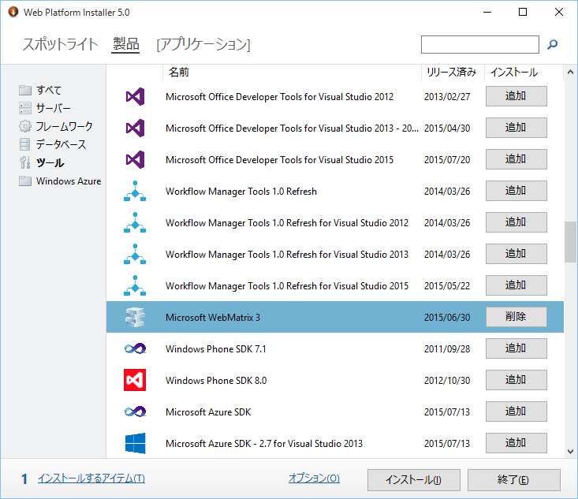The width and height of the screenshot is (578, 499).
Task: Click the 2013/02/27 release date
Action: [x=447, y=96]
